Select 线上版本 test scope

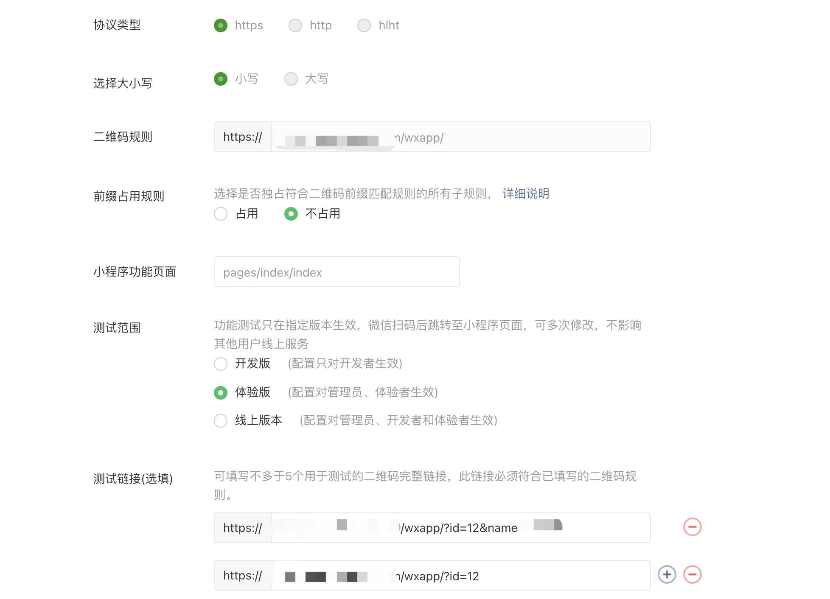tap(221, 421)
